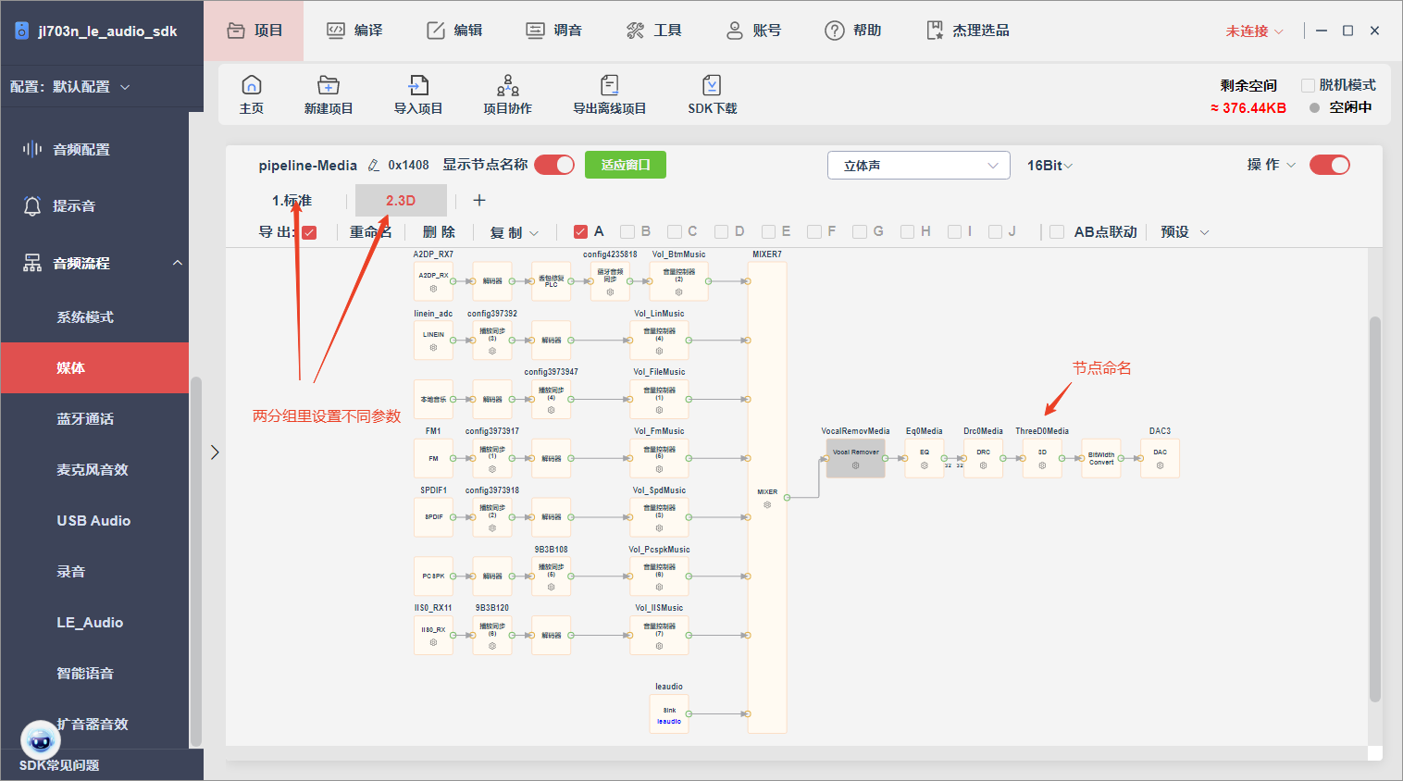Select the BitWidth Convert node

coord(1101,458)
